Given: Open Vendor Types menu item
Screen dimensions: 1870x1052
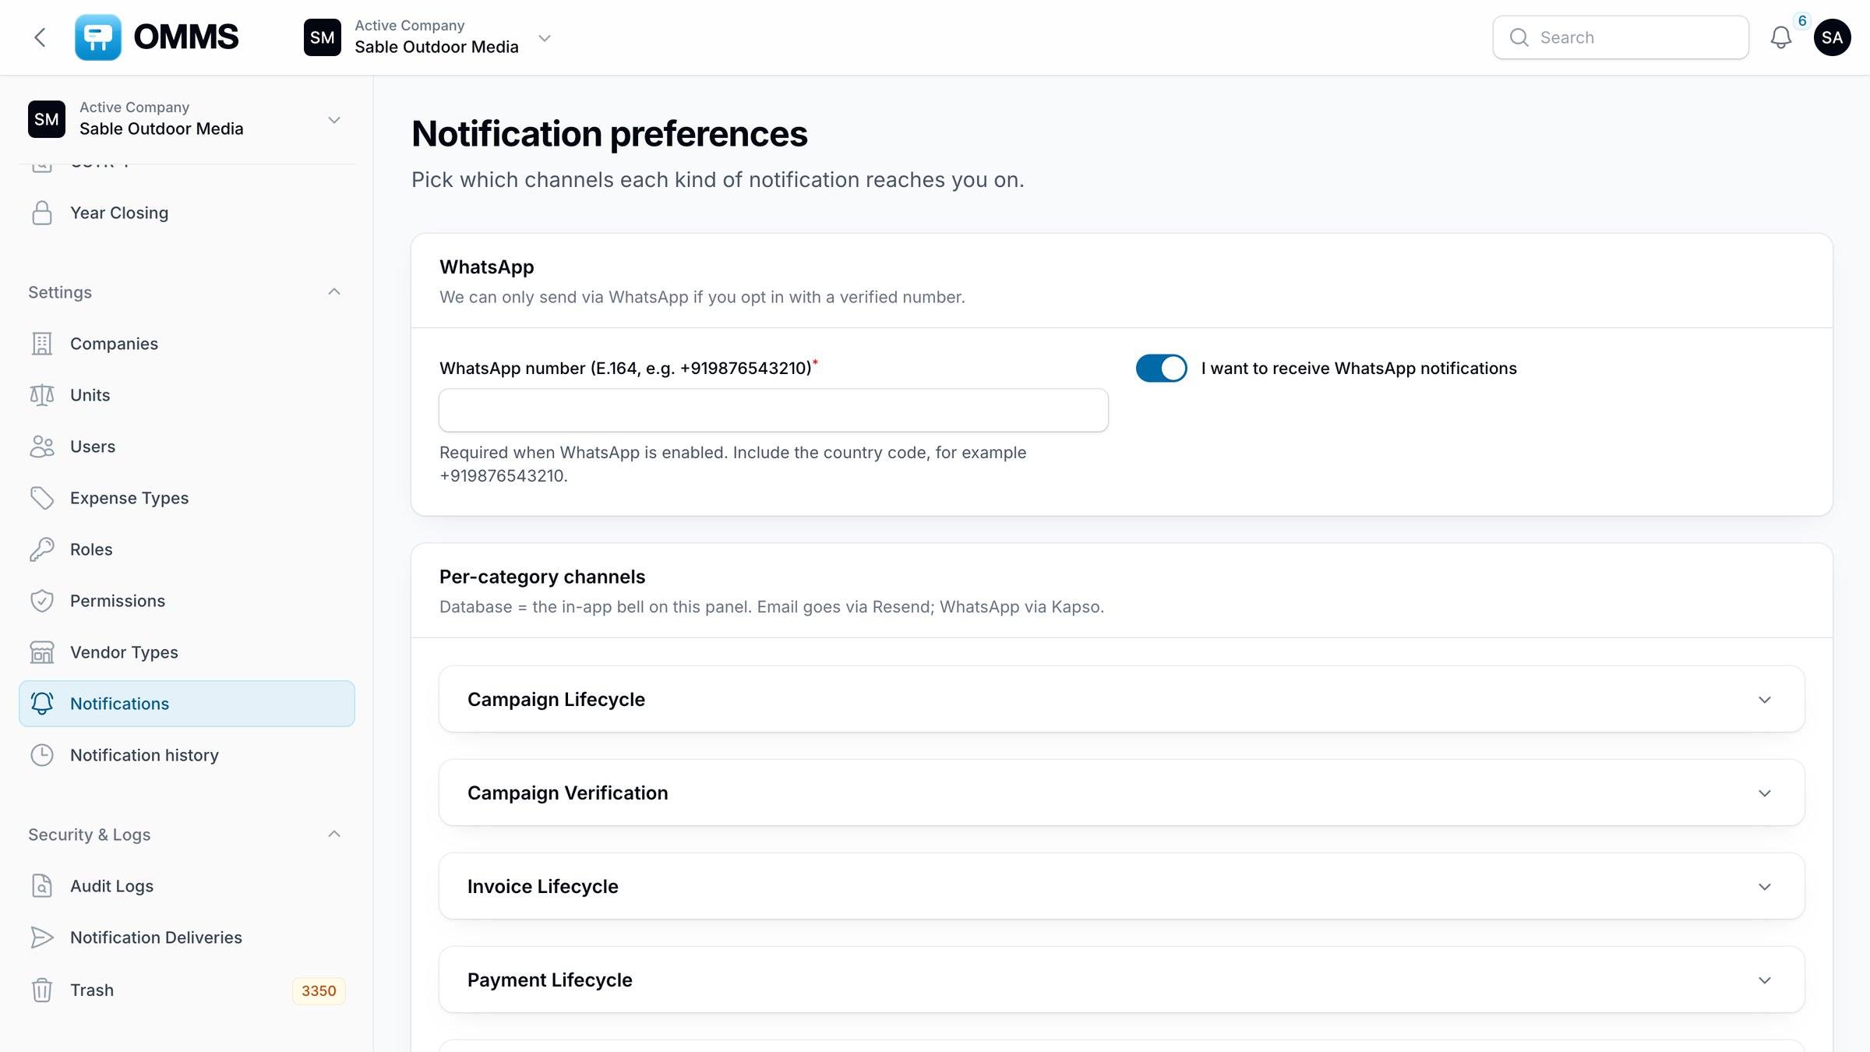Looking at the screenshot, I should (187, 652).
